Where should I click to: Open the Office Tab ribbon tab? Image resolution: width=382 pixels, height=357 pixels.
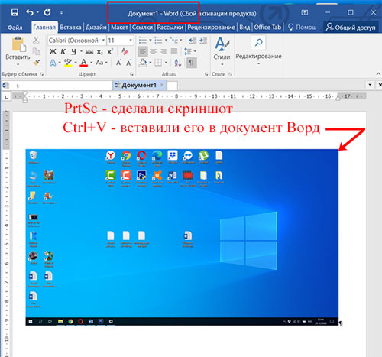(x=267, y=28)
